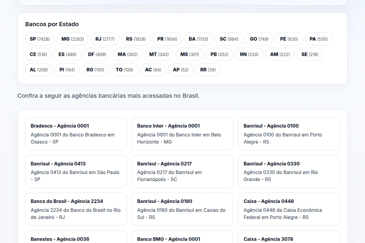365x243 pixels.
Task: Click the SE (218) state chip
Action: (310, 54)
